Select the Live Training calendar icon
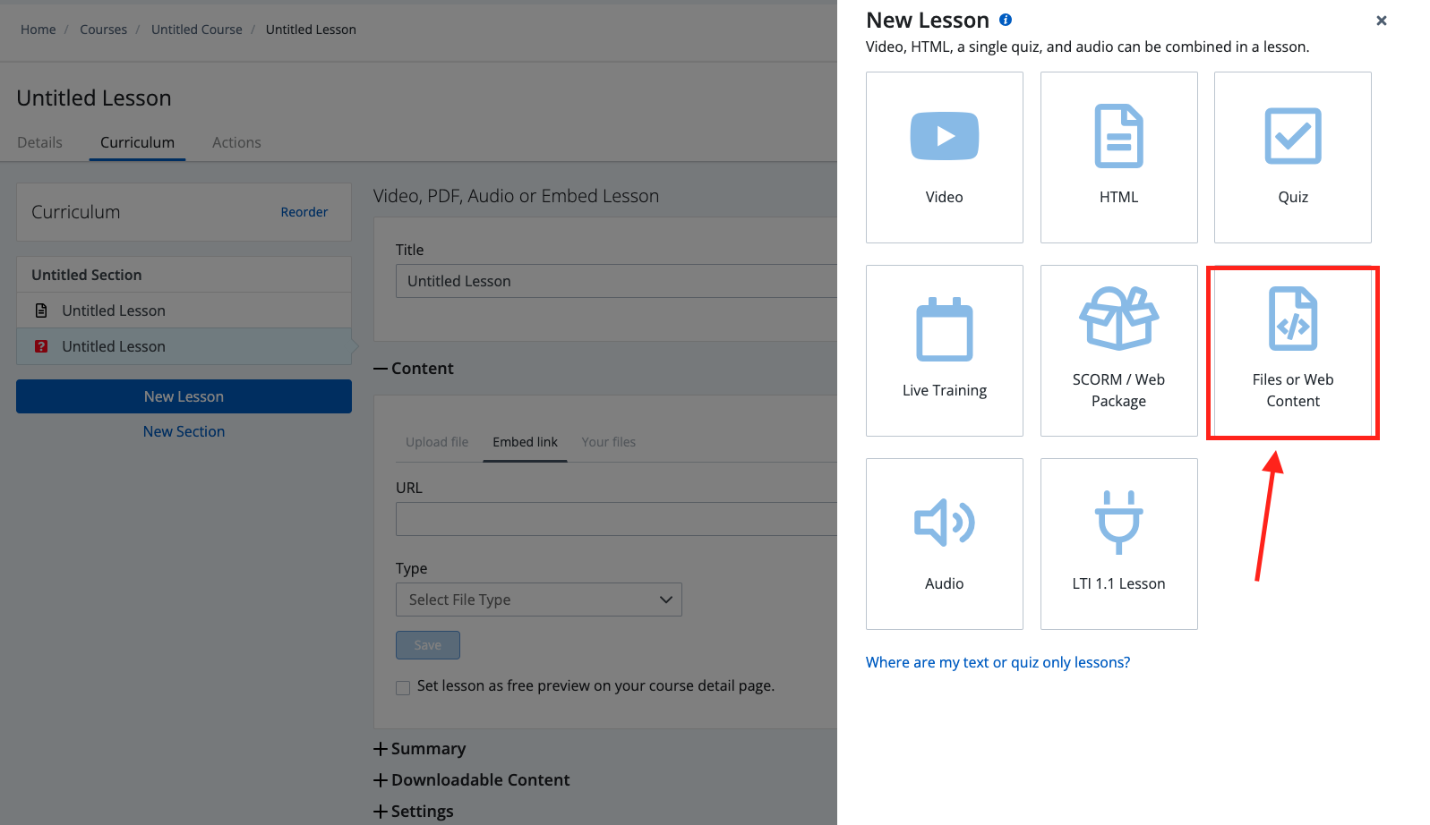 click(x=944, y=329)
